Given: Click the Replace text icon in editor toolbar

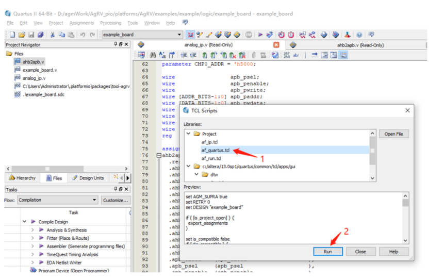Looking at the screenshot, I should pos(162,55).
